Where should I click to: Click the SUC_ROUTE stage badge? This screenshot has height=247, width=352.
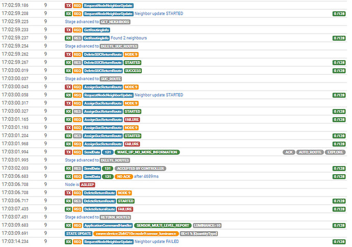coord(111,79)
